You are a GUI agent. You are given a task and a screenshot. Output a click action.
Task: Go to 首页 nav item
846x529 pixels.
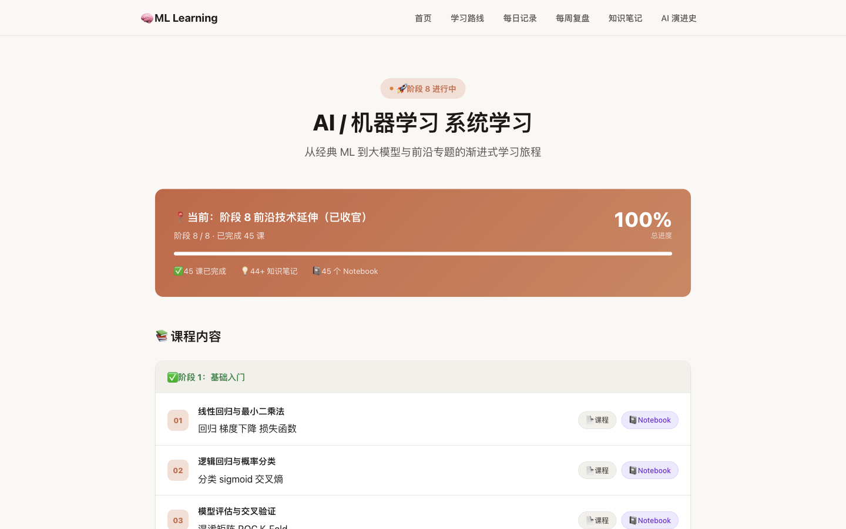click(423, 18)
